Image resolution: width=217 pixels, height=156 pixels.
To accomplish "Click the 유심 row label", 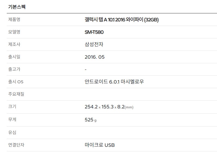I will click(12, 132).
